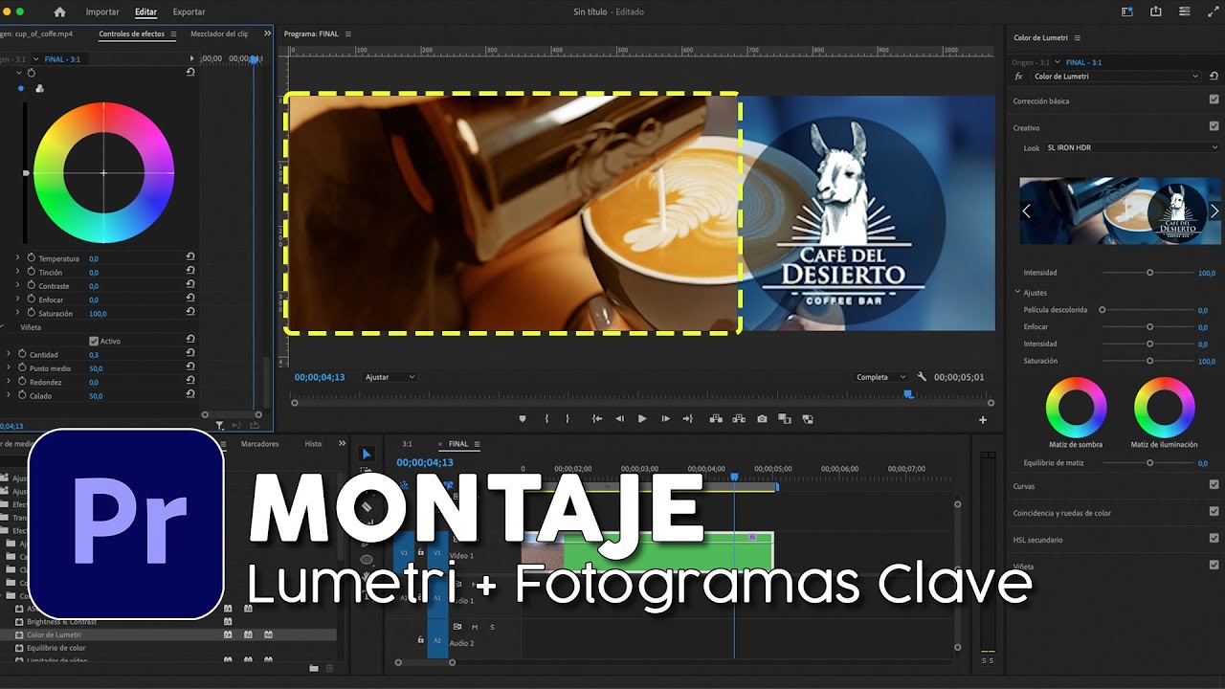Expand the Contraste parameter row
Image resolution: width=1225 pixels, height=689 pixels.
(17, 285)
